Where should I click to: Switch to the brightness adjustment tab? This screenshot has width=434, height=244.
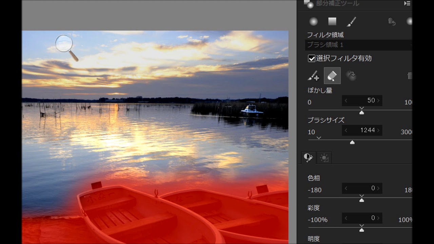pos(324,158)
